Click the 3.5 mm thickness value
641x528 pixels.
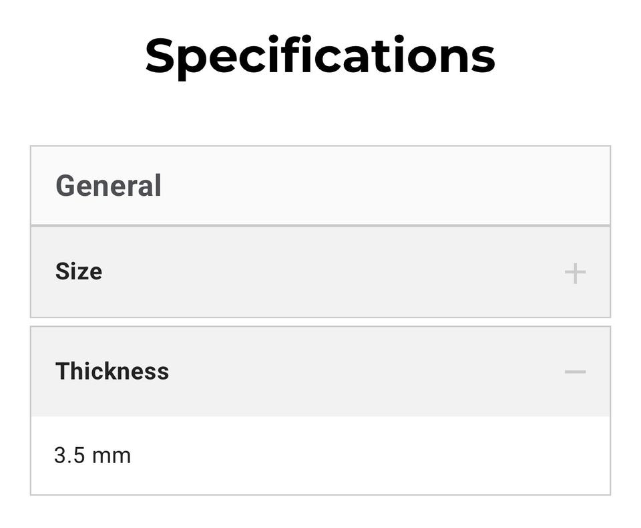tap(93, 456)
